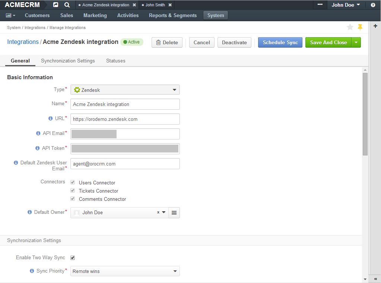
Task: Switch to the Statuses tab
Action: 116,61
